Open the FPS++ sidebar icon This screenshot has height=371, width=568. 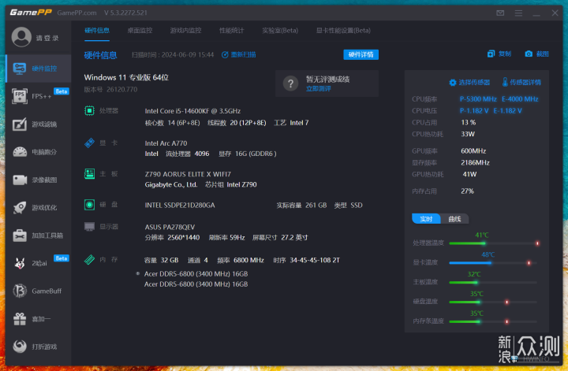(20, 96)
